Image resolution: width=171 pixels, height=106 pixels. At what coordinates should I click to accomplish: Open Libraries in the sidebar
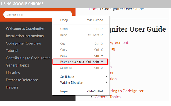coord(13,73)
